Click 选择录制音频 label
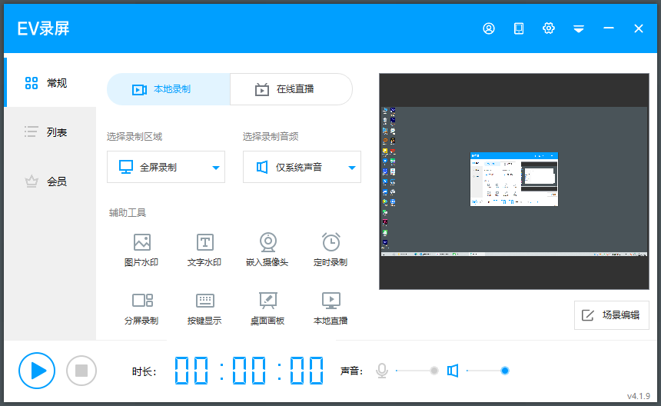The image size is (661, 406). tap(271, 137)
